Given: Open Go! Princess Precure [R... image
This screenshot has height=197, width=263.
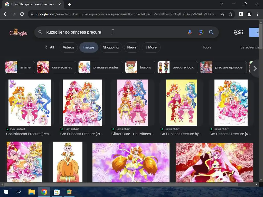Looking at the screenshot, I should point(231,103).
